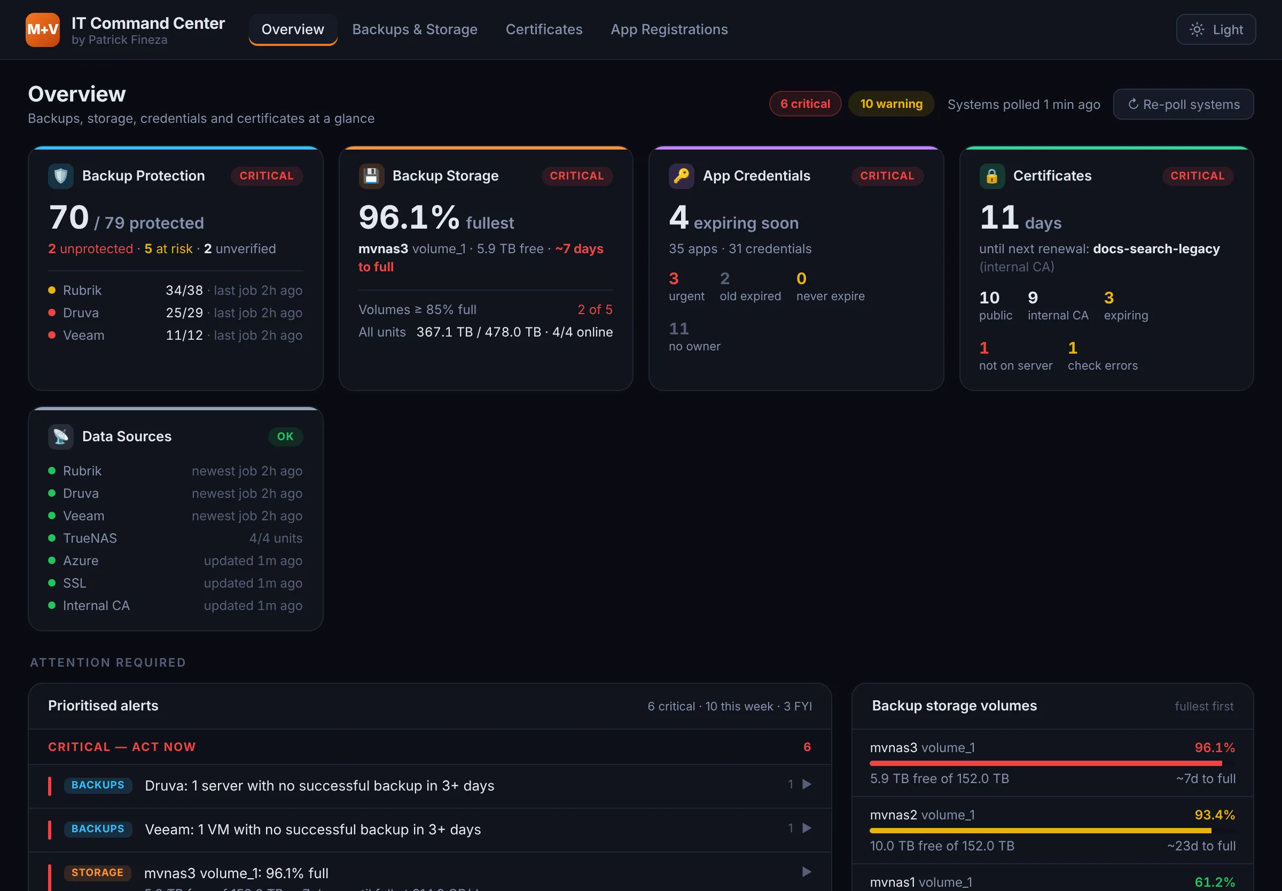The image size is (1282, 891).
Task: Click the Backup Protection shield icon
Action: [x=61, y=176]
